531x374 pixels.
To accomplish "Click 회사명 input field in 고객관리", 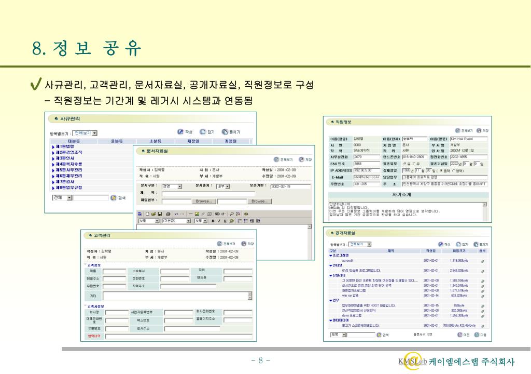I will pyautogui.click(x=117, y=312).
